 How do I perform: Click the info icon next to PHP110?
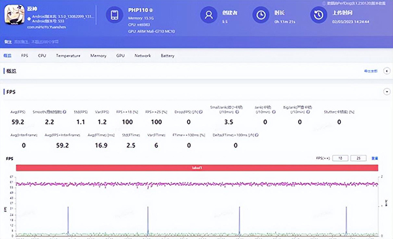151,10
